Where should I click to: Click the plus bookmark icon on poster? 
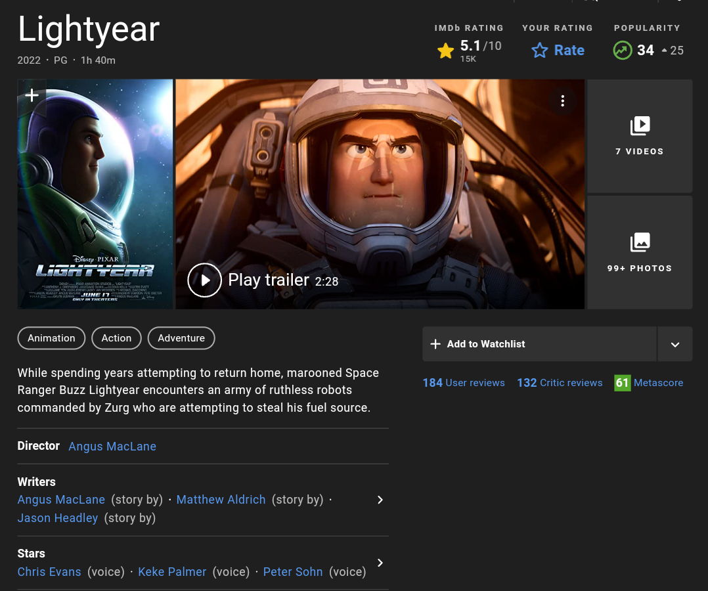point(32,95)
